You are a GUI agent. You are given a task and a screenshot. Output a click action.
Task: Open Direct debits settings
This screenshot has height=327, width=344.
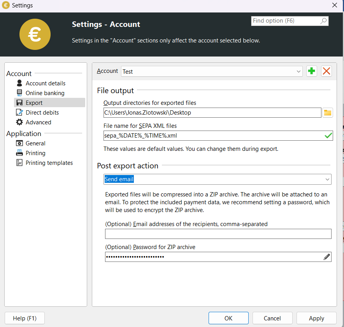coord(42,113)
